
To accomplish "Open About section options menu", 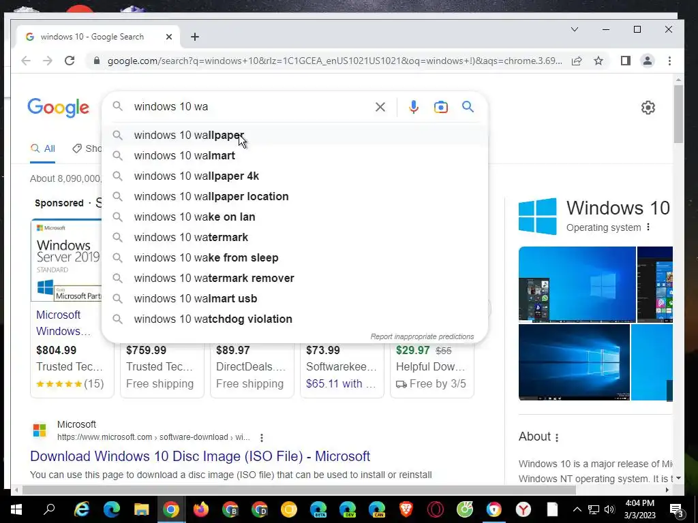I will pos(557,437).
